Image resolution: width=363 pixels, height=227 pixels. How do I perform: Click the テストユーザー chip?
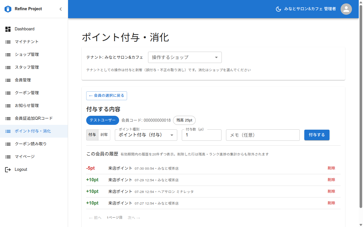click(103, 120)
